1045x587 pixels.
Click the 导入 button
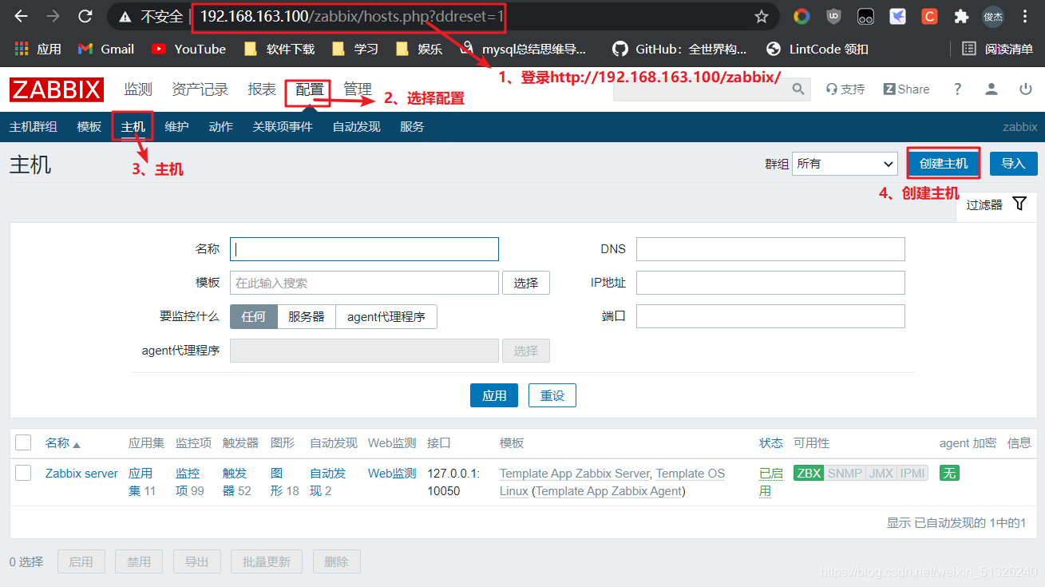(x=1014, y=164)
